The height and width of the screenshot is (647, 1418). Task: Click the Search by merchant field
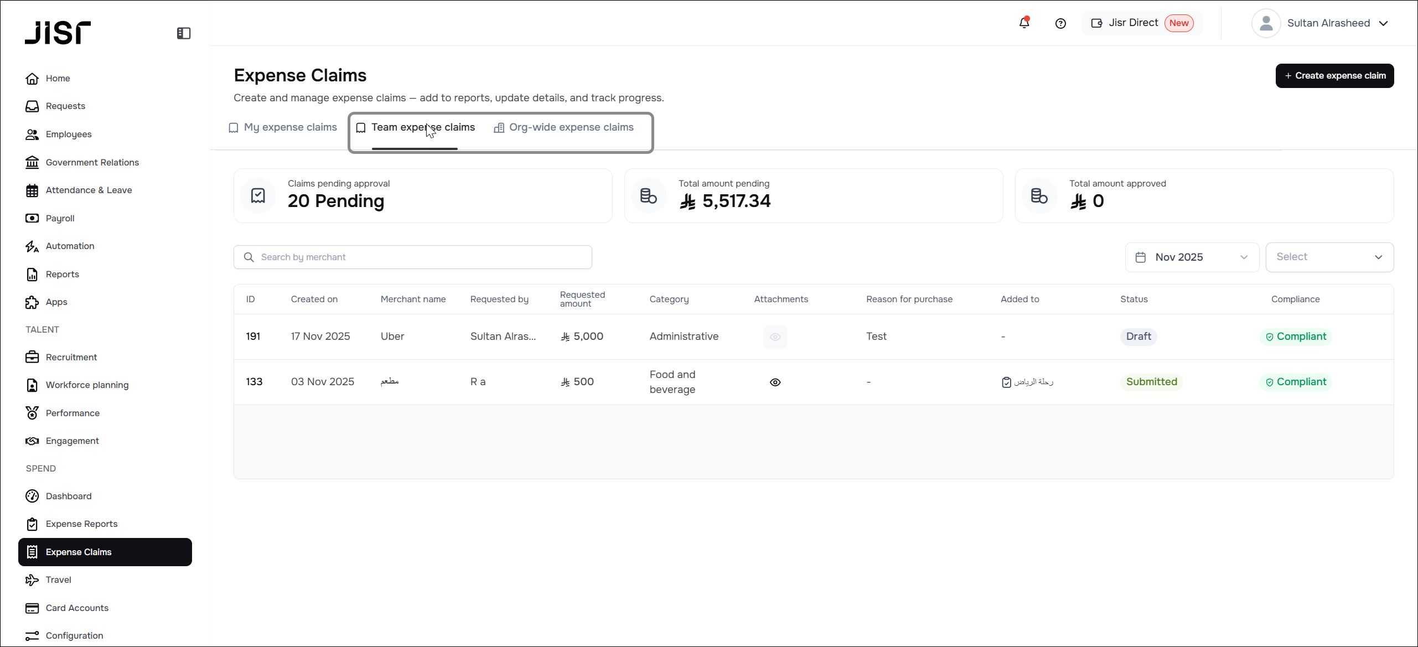click(x=412, y=257)
